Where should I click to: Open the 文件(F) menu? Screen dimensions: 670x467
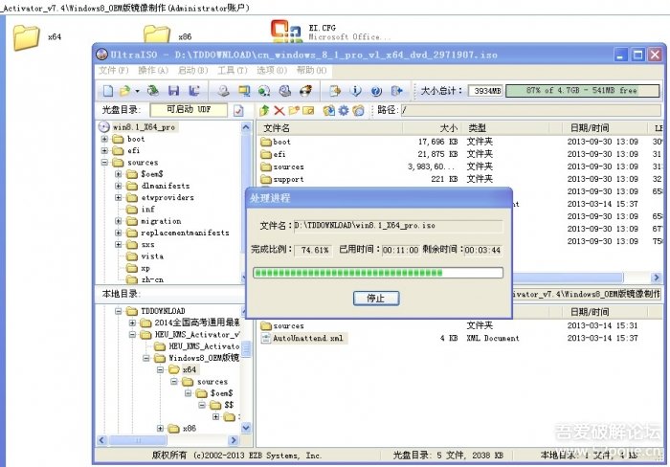coord(113,70)
